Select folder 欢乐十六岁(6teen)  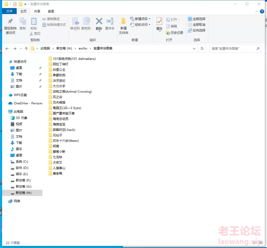[x=64, y=141]
